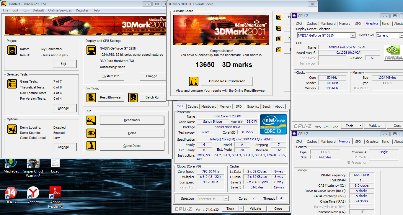
Task: Click the ResultBrowser button in Pro Tools
Action: 111,98
